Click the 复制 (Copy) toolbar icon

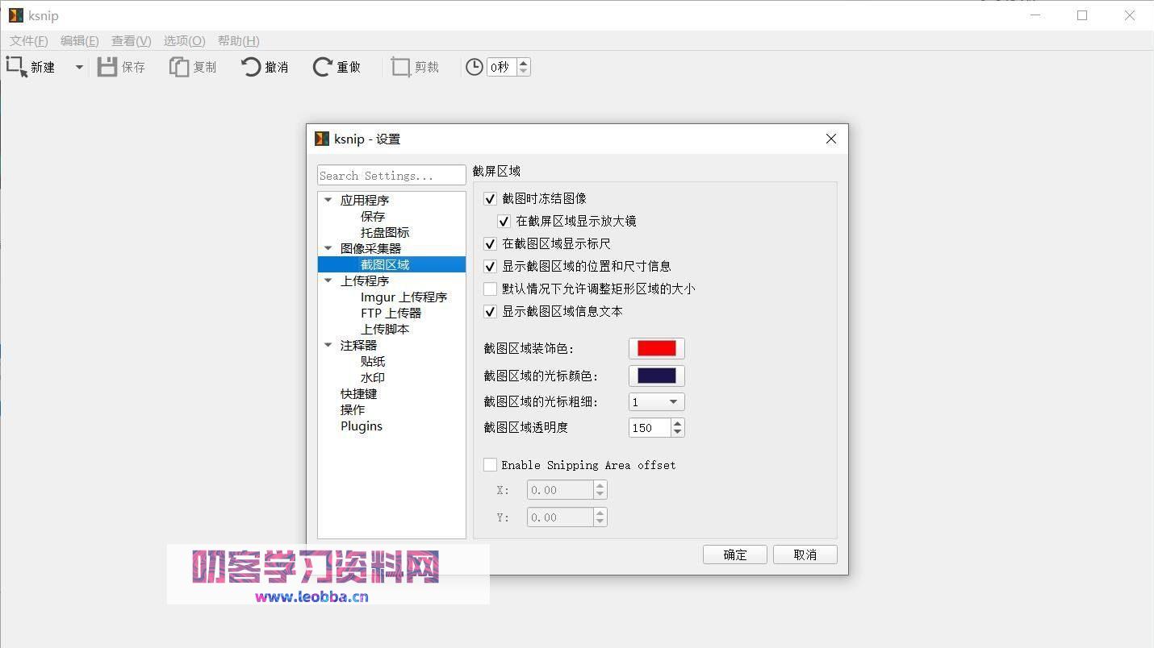pyautogui.click(x=192, y=67)
